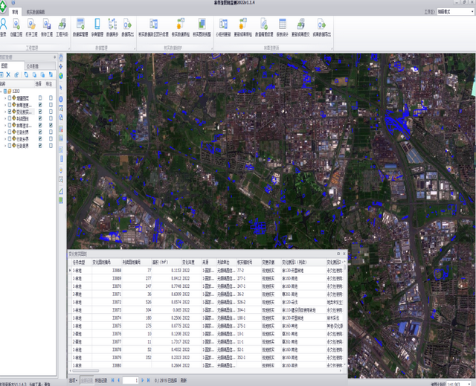Click the 小班档更新 update icon
Viewport: 476px width, 386px height.
click(x=223, y=24)
